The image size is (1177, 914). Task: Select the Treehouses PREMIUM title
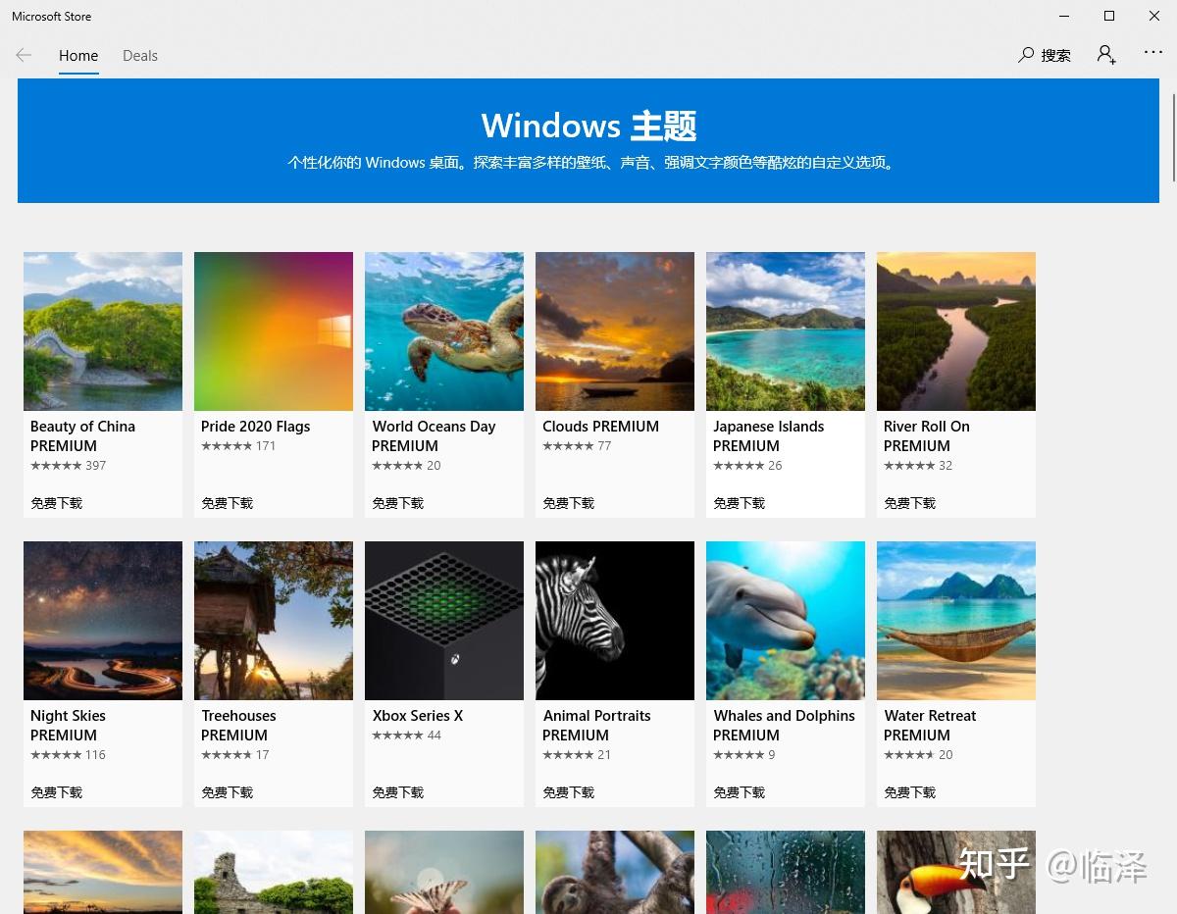pyautogui.click(x=238, y=725)
